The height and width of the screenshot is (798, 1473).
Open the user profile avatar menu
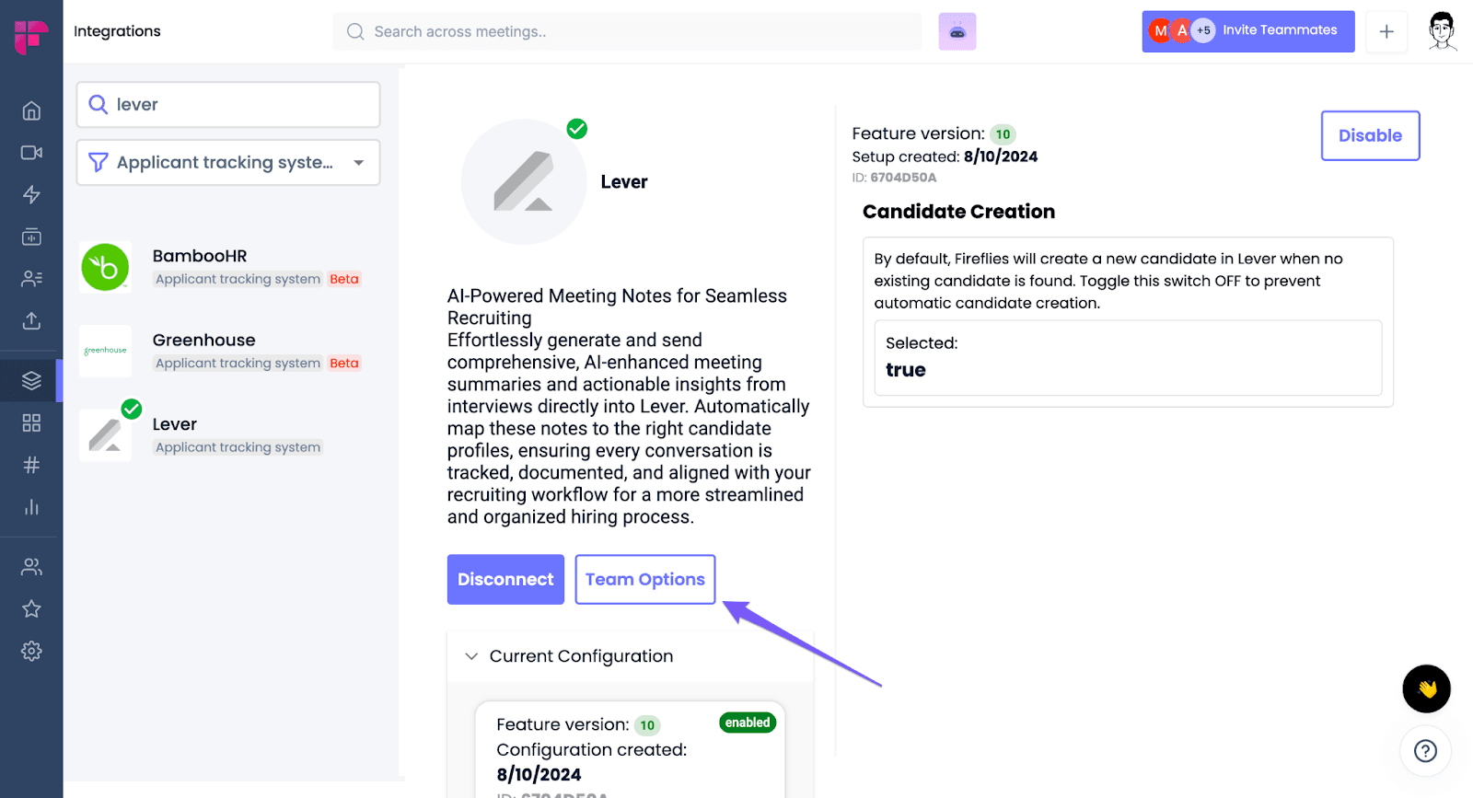pyautogui.click(x=1443, y=31)
